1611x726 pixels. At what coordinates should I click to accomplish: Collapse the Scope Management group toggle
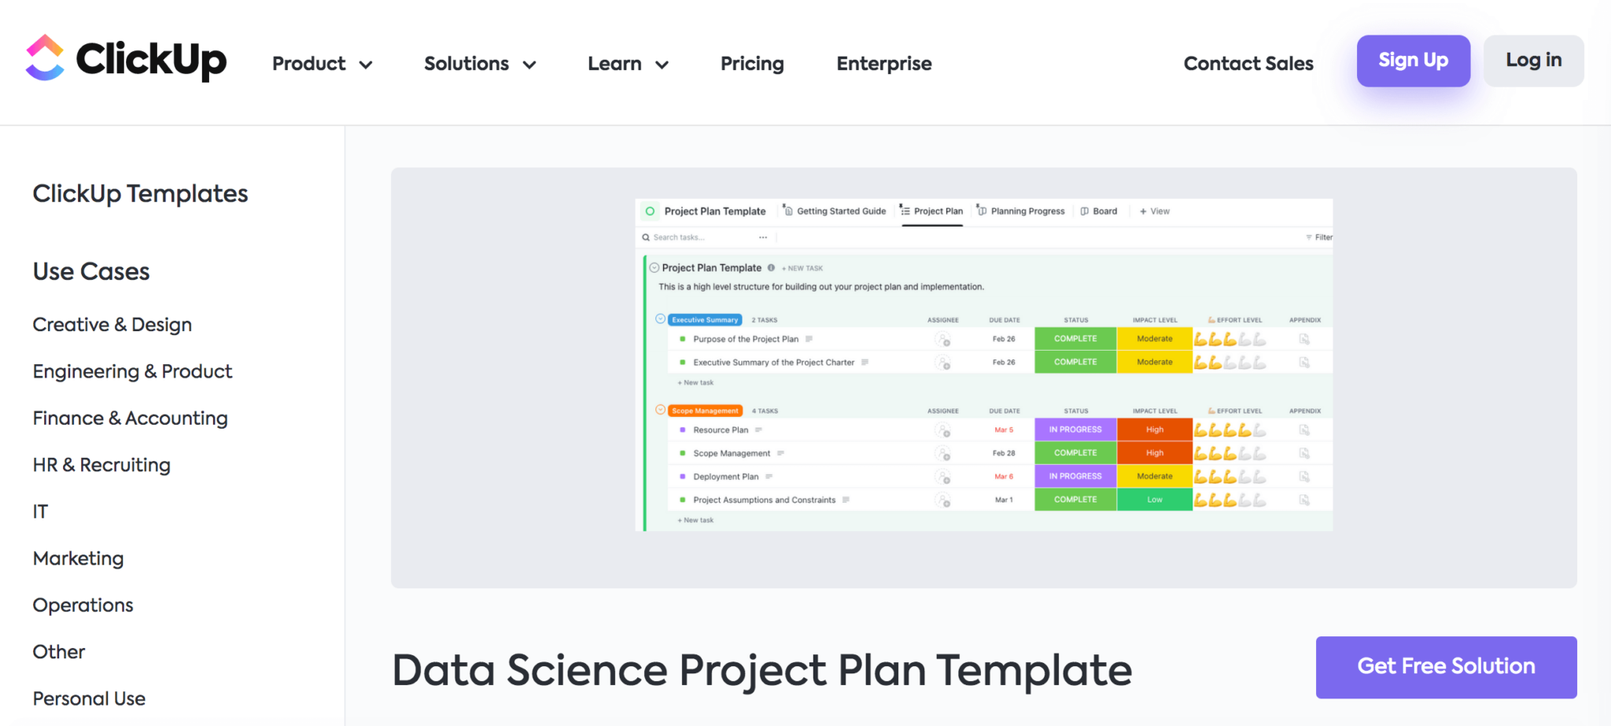click(x=661, y=410)
